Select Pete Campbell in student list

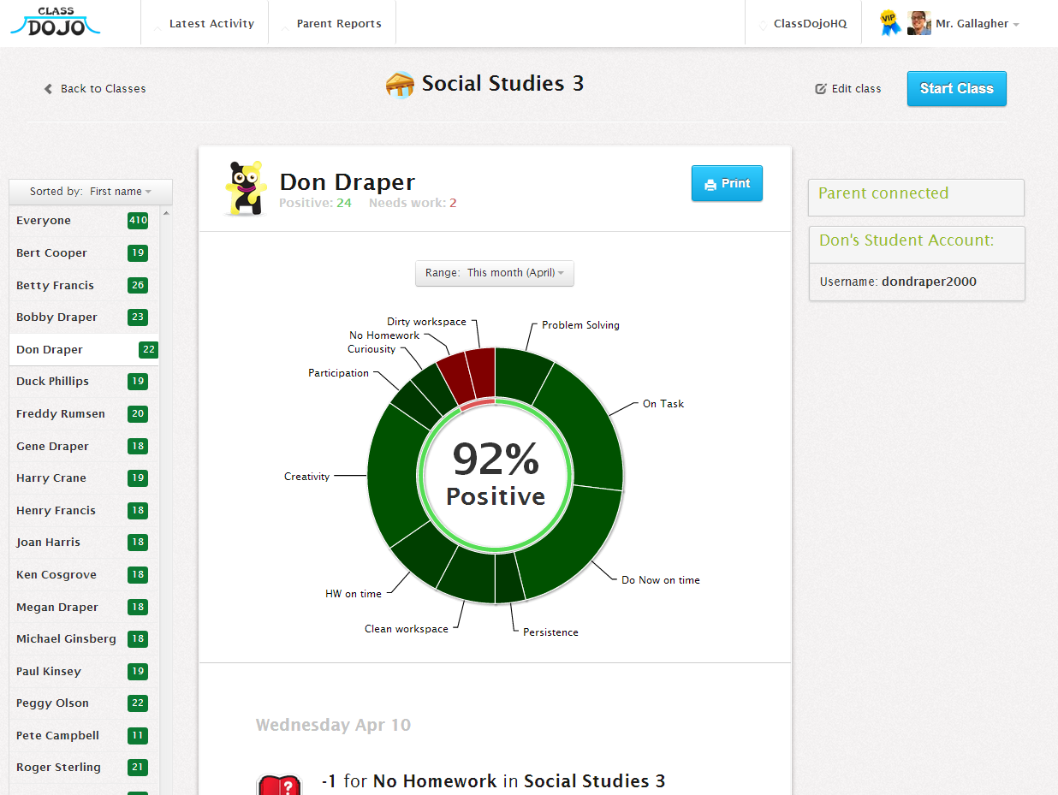tap(83, 736)
